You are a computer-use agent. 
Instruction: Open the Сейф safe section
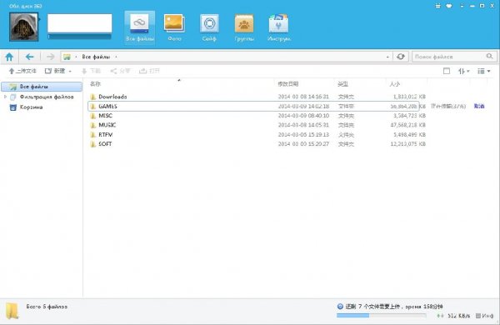click(x=209, y=27)
